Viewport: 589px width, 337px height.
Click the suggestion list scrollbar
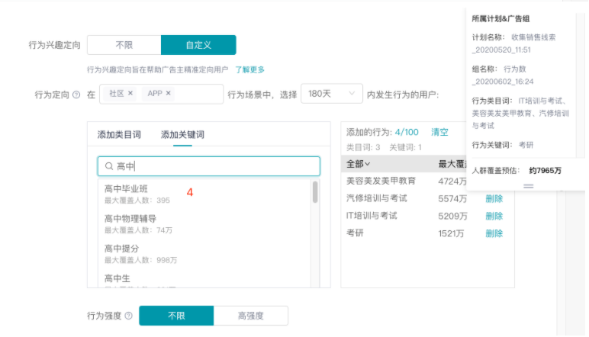[x=315, y=192]
